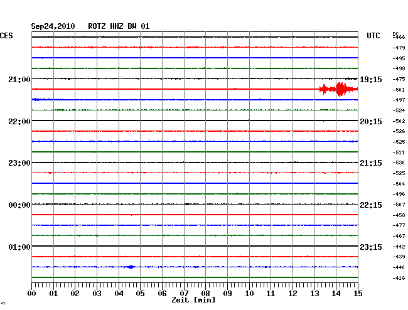408x310 pixels.
Task: Select the DC offset value -458
Action: [x=399, y=215]
